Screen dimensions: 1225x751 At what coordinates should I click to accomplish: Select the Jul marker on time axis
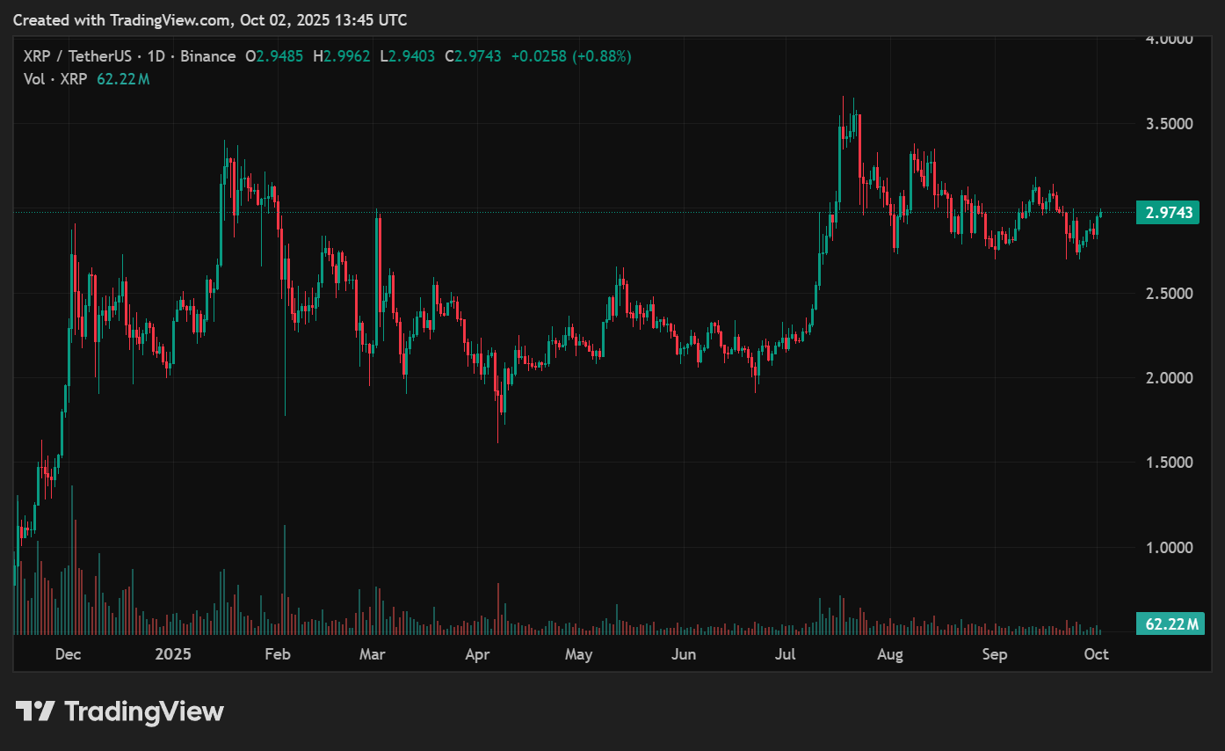pyautogui.click(x=786, y=654)
